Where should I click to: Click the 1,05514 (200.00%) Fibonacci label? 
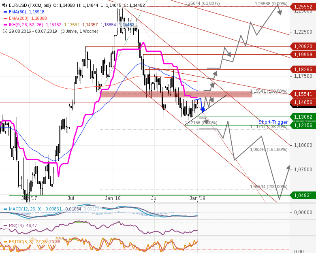tap(269, 187)
